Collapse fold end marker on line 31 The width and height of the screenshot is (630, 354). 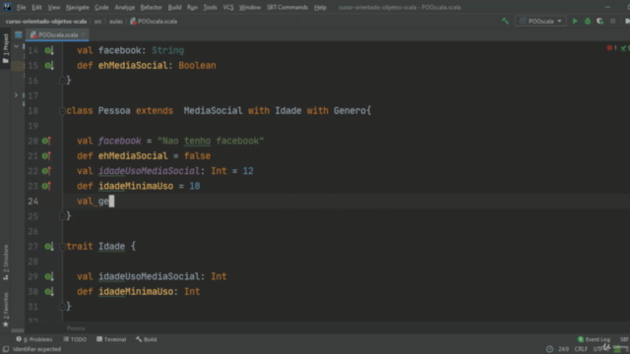point(62,307)
